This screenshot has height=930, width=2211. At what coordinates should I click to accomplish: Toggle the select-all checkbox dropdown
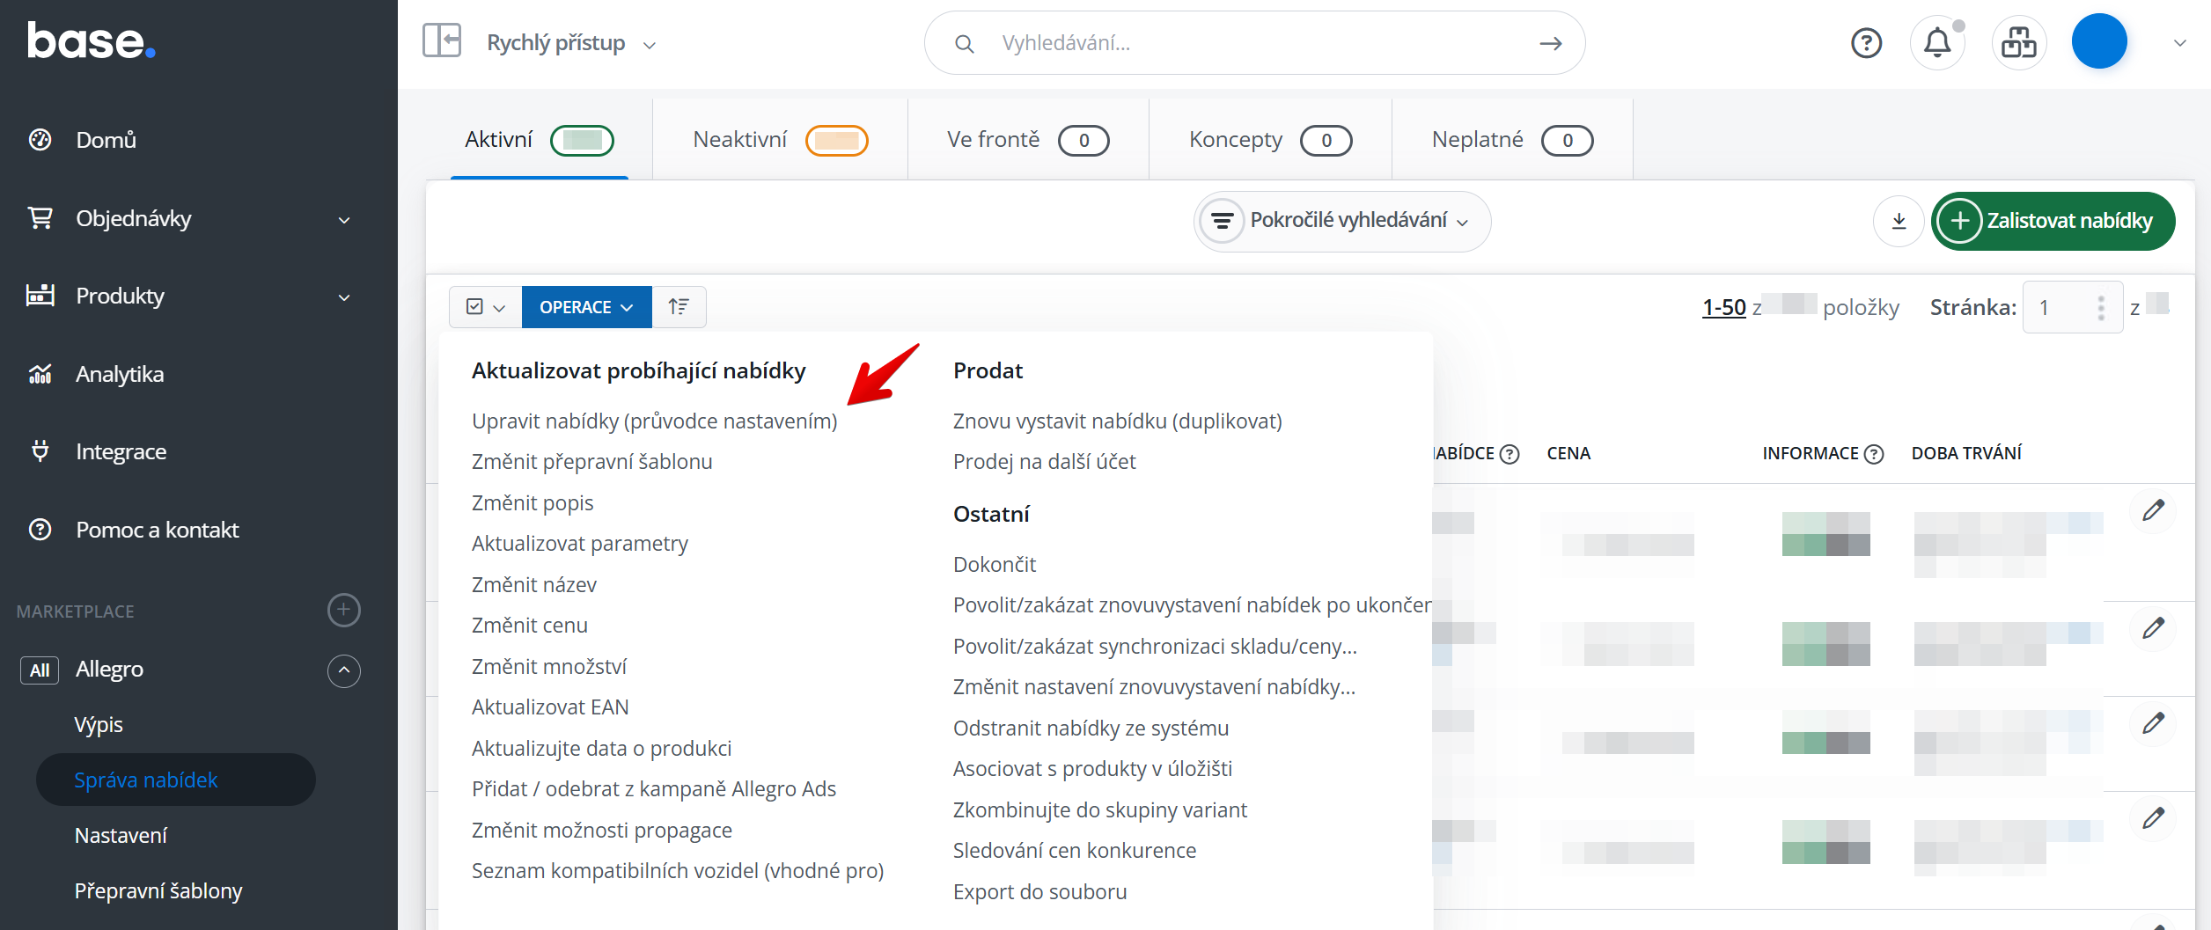[x=485, y=307]
